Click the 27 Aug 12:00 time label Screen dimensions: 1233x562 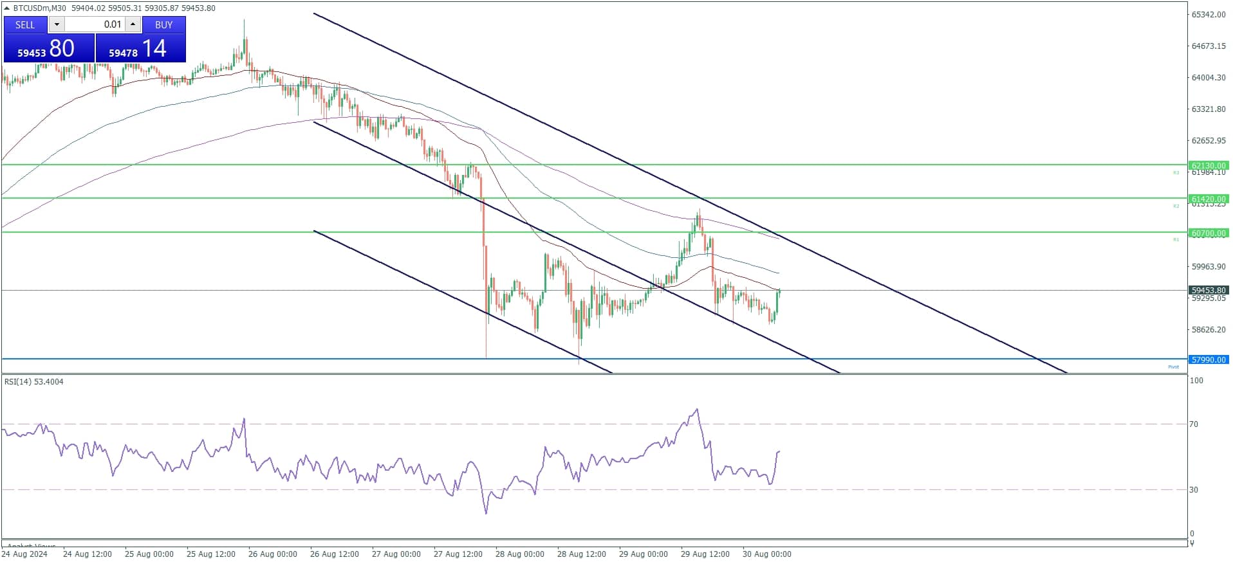[458, 554]
